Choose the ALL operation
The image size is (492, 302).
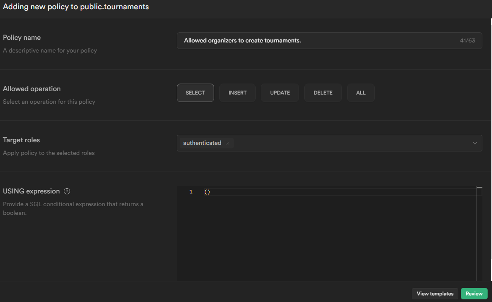[x=361, y=93]
